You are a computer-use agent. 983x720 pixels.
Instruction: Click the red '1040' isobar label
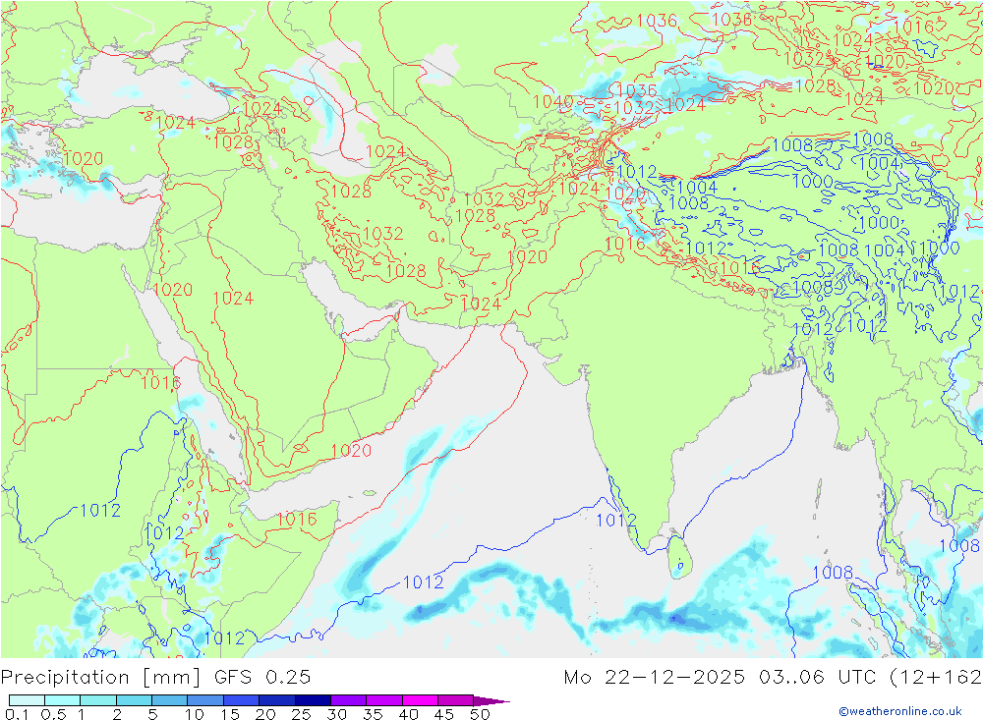pos(552,101)
